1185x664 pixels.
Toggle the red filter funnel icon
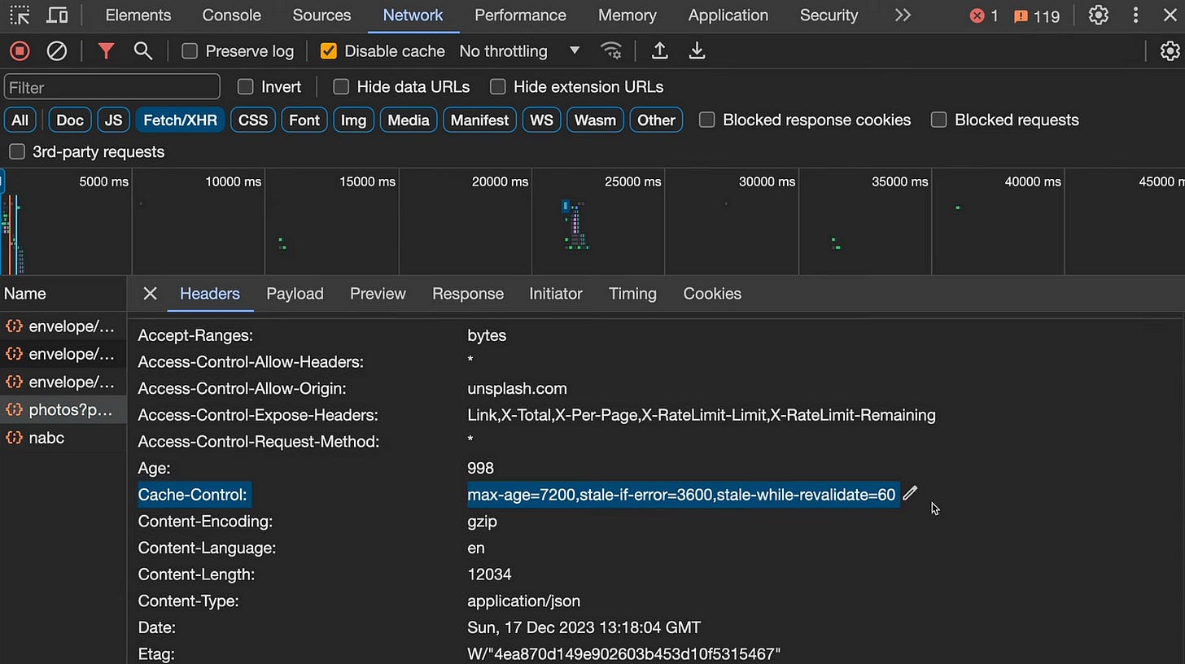(x=106, y=51)
